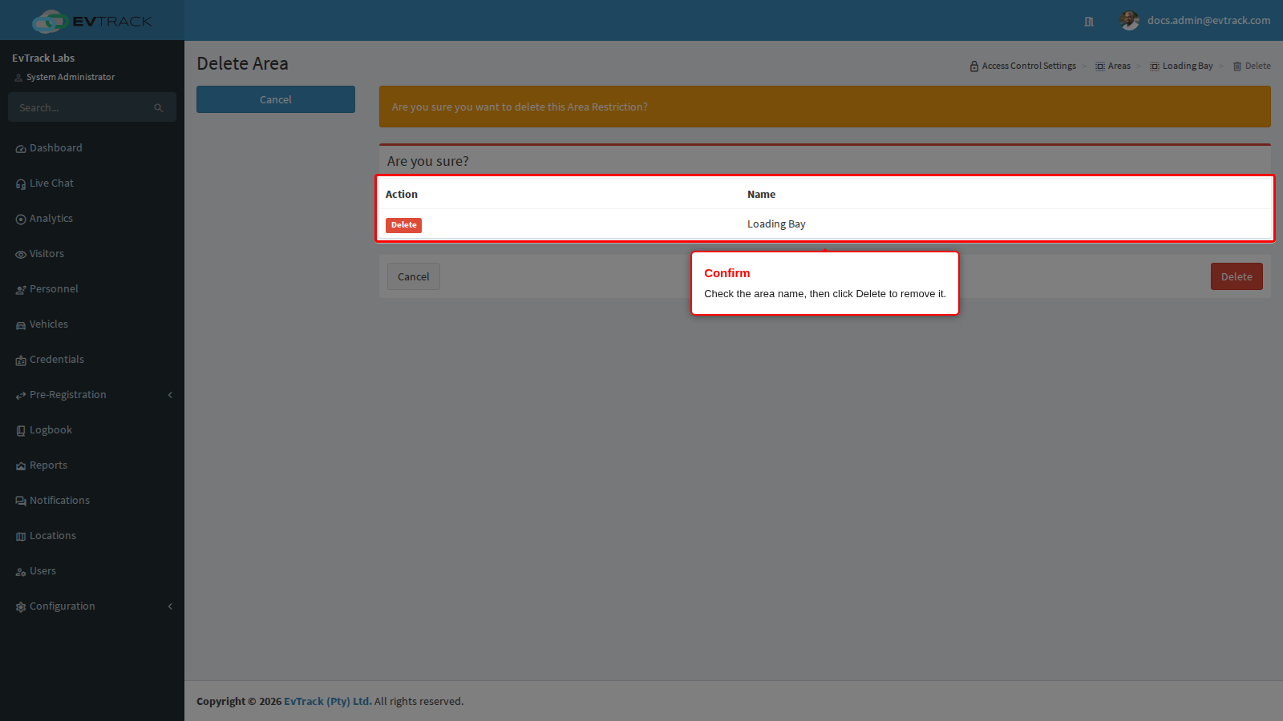
Task: Select Vehicles in sidebar
Action: point(49,324)
